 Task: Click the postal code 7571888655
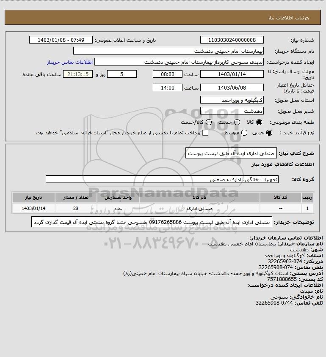(x=282, y=279)
